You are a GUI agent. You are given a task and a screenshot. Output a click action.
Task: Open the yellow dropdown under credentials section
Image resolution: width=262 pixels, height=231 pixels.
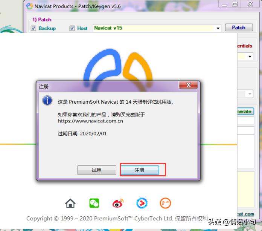250,57
